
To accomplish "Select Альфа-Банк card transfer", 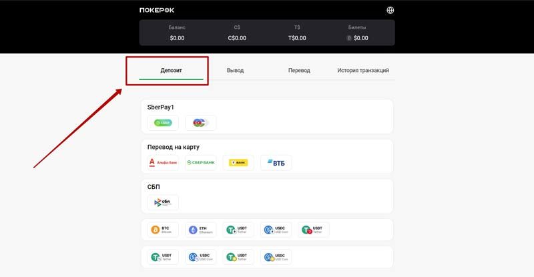I will point(163,162).
